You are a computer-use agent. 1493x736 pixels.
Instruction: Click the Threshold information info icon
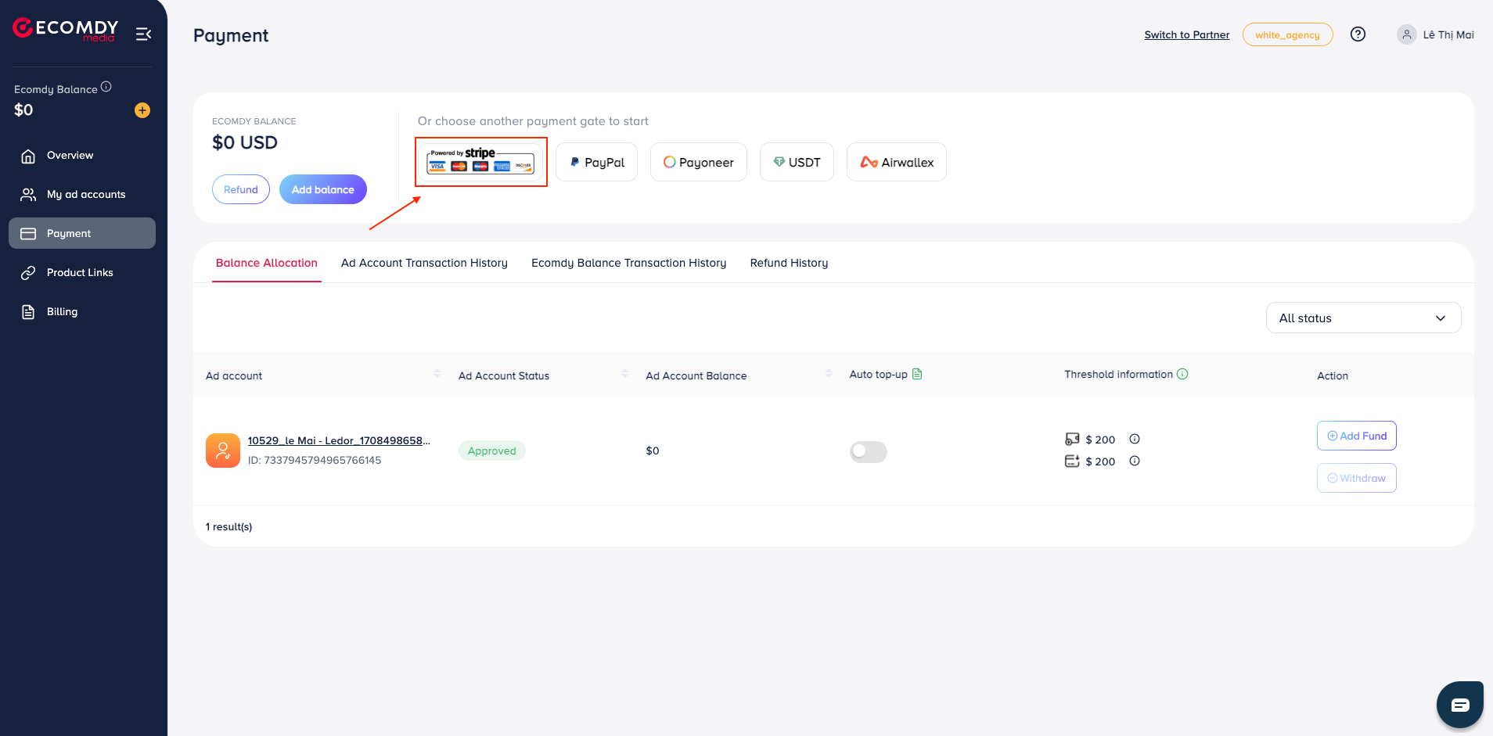1182,374
